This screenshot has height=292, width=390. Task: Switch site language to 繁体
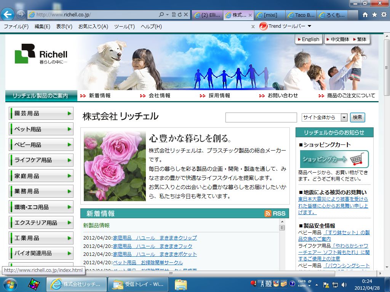click(360, 39)
